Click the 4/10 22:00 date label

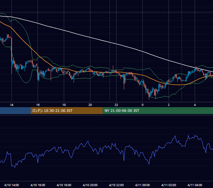[116, 185]
